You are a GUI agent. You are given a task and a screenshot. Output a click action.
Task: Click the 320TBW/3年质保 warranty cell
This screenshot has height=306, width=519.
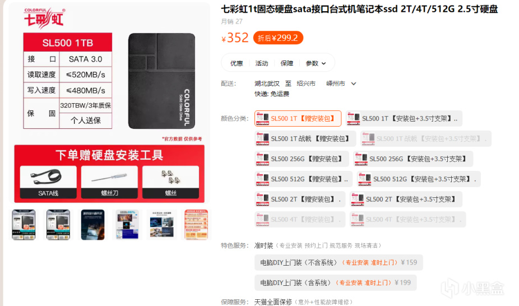coord(85,105)
